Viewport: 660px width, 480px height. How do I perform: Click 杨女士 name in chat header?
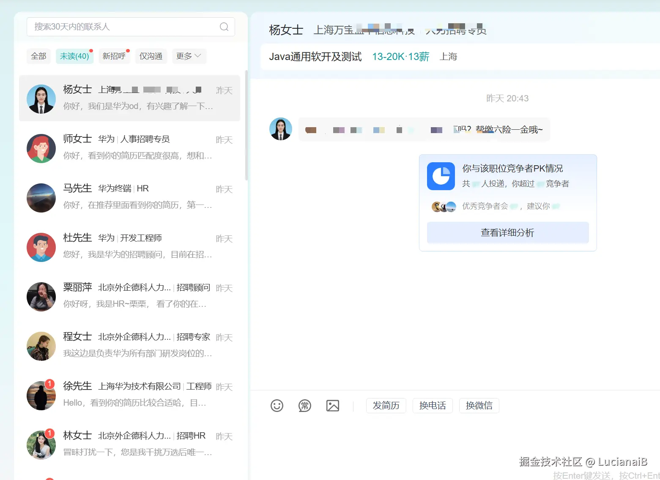point(286,30)
